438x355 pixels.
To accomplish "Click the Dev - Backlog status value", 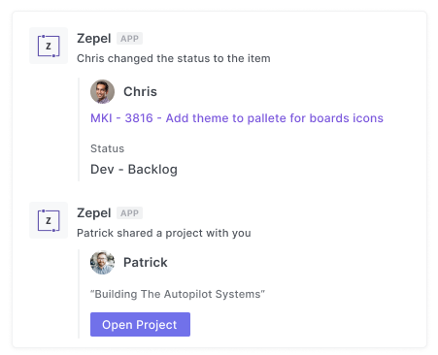I will point(134,170).
